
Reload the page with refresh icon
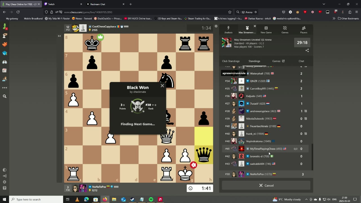pyautogui.click(x=18, y=12)
